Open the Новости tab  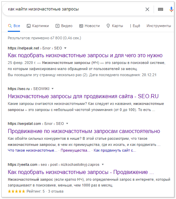tap(90, 26)
